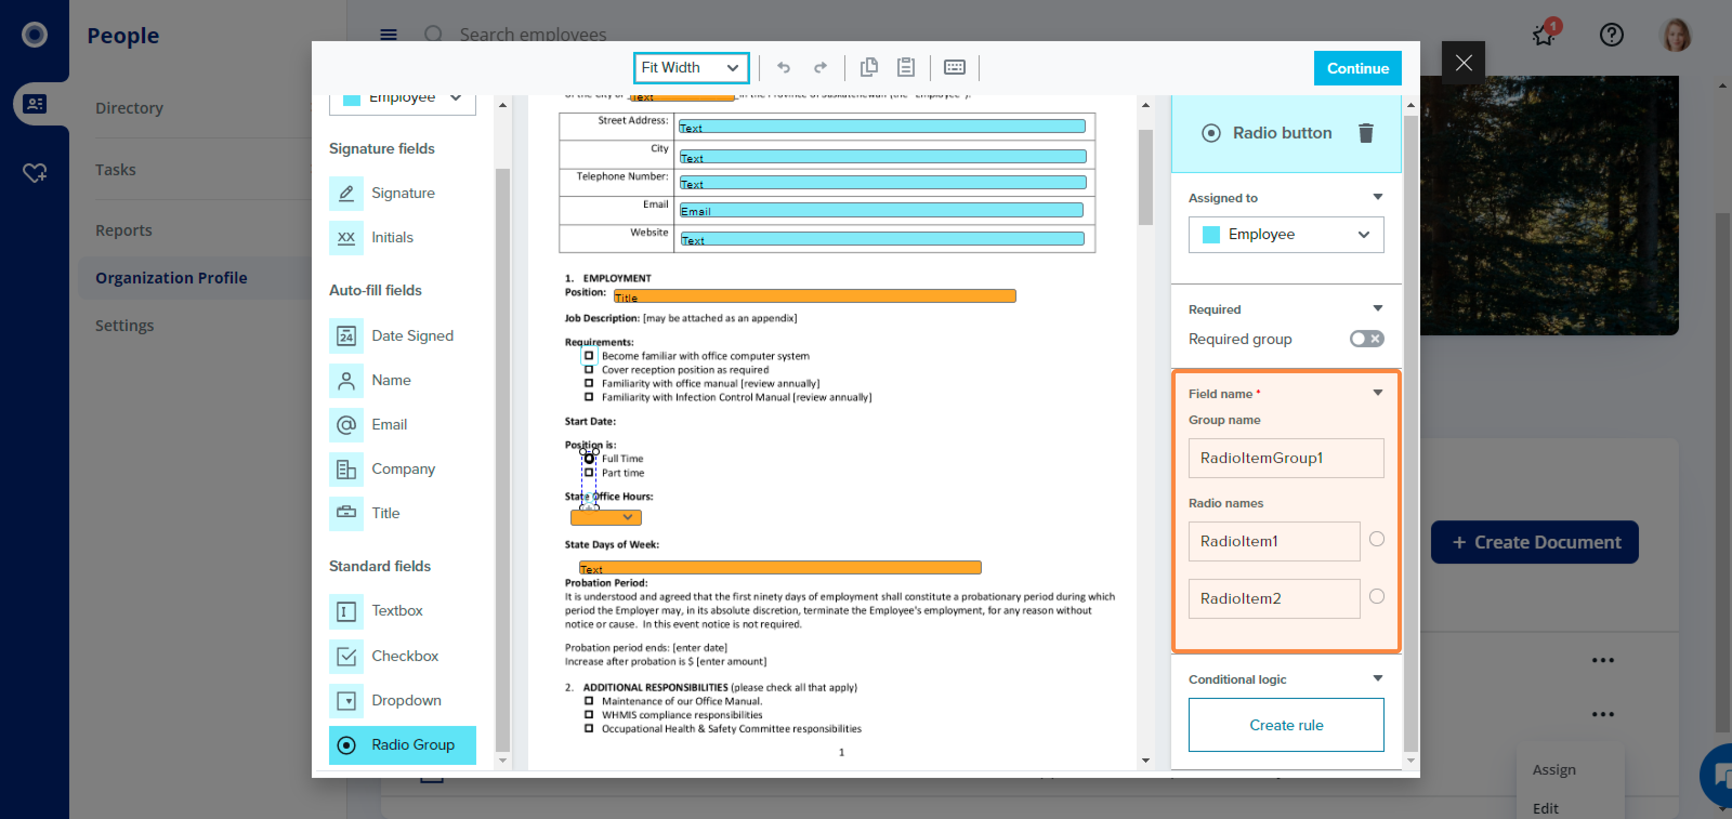
Task: Open the user profile avatar
Action: (x=1676, y=34)
